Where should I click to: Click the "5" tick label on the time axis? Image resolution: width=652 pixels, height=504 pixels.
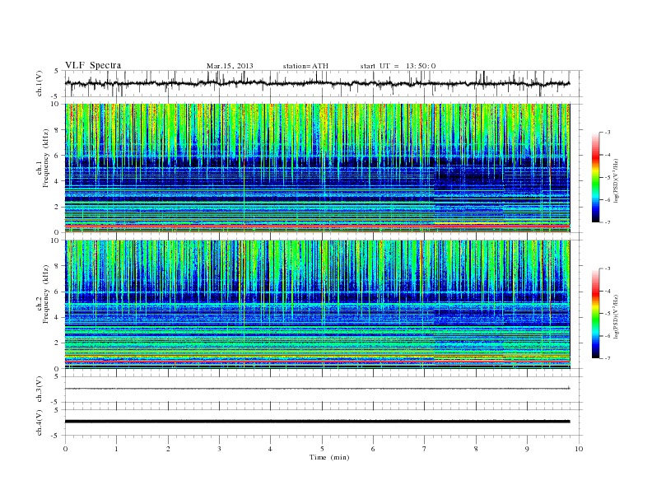click(322, 449)
